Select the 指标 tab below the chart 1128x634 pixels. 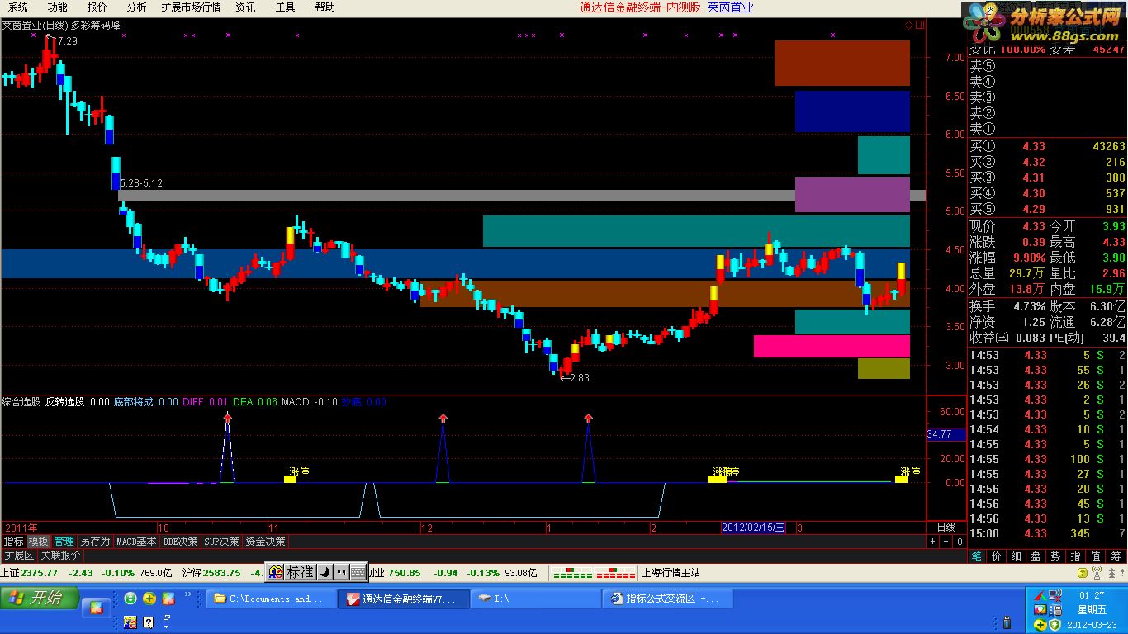pyautogui.click(x=13, y=542)
